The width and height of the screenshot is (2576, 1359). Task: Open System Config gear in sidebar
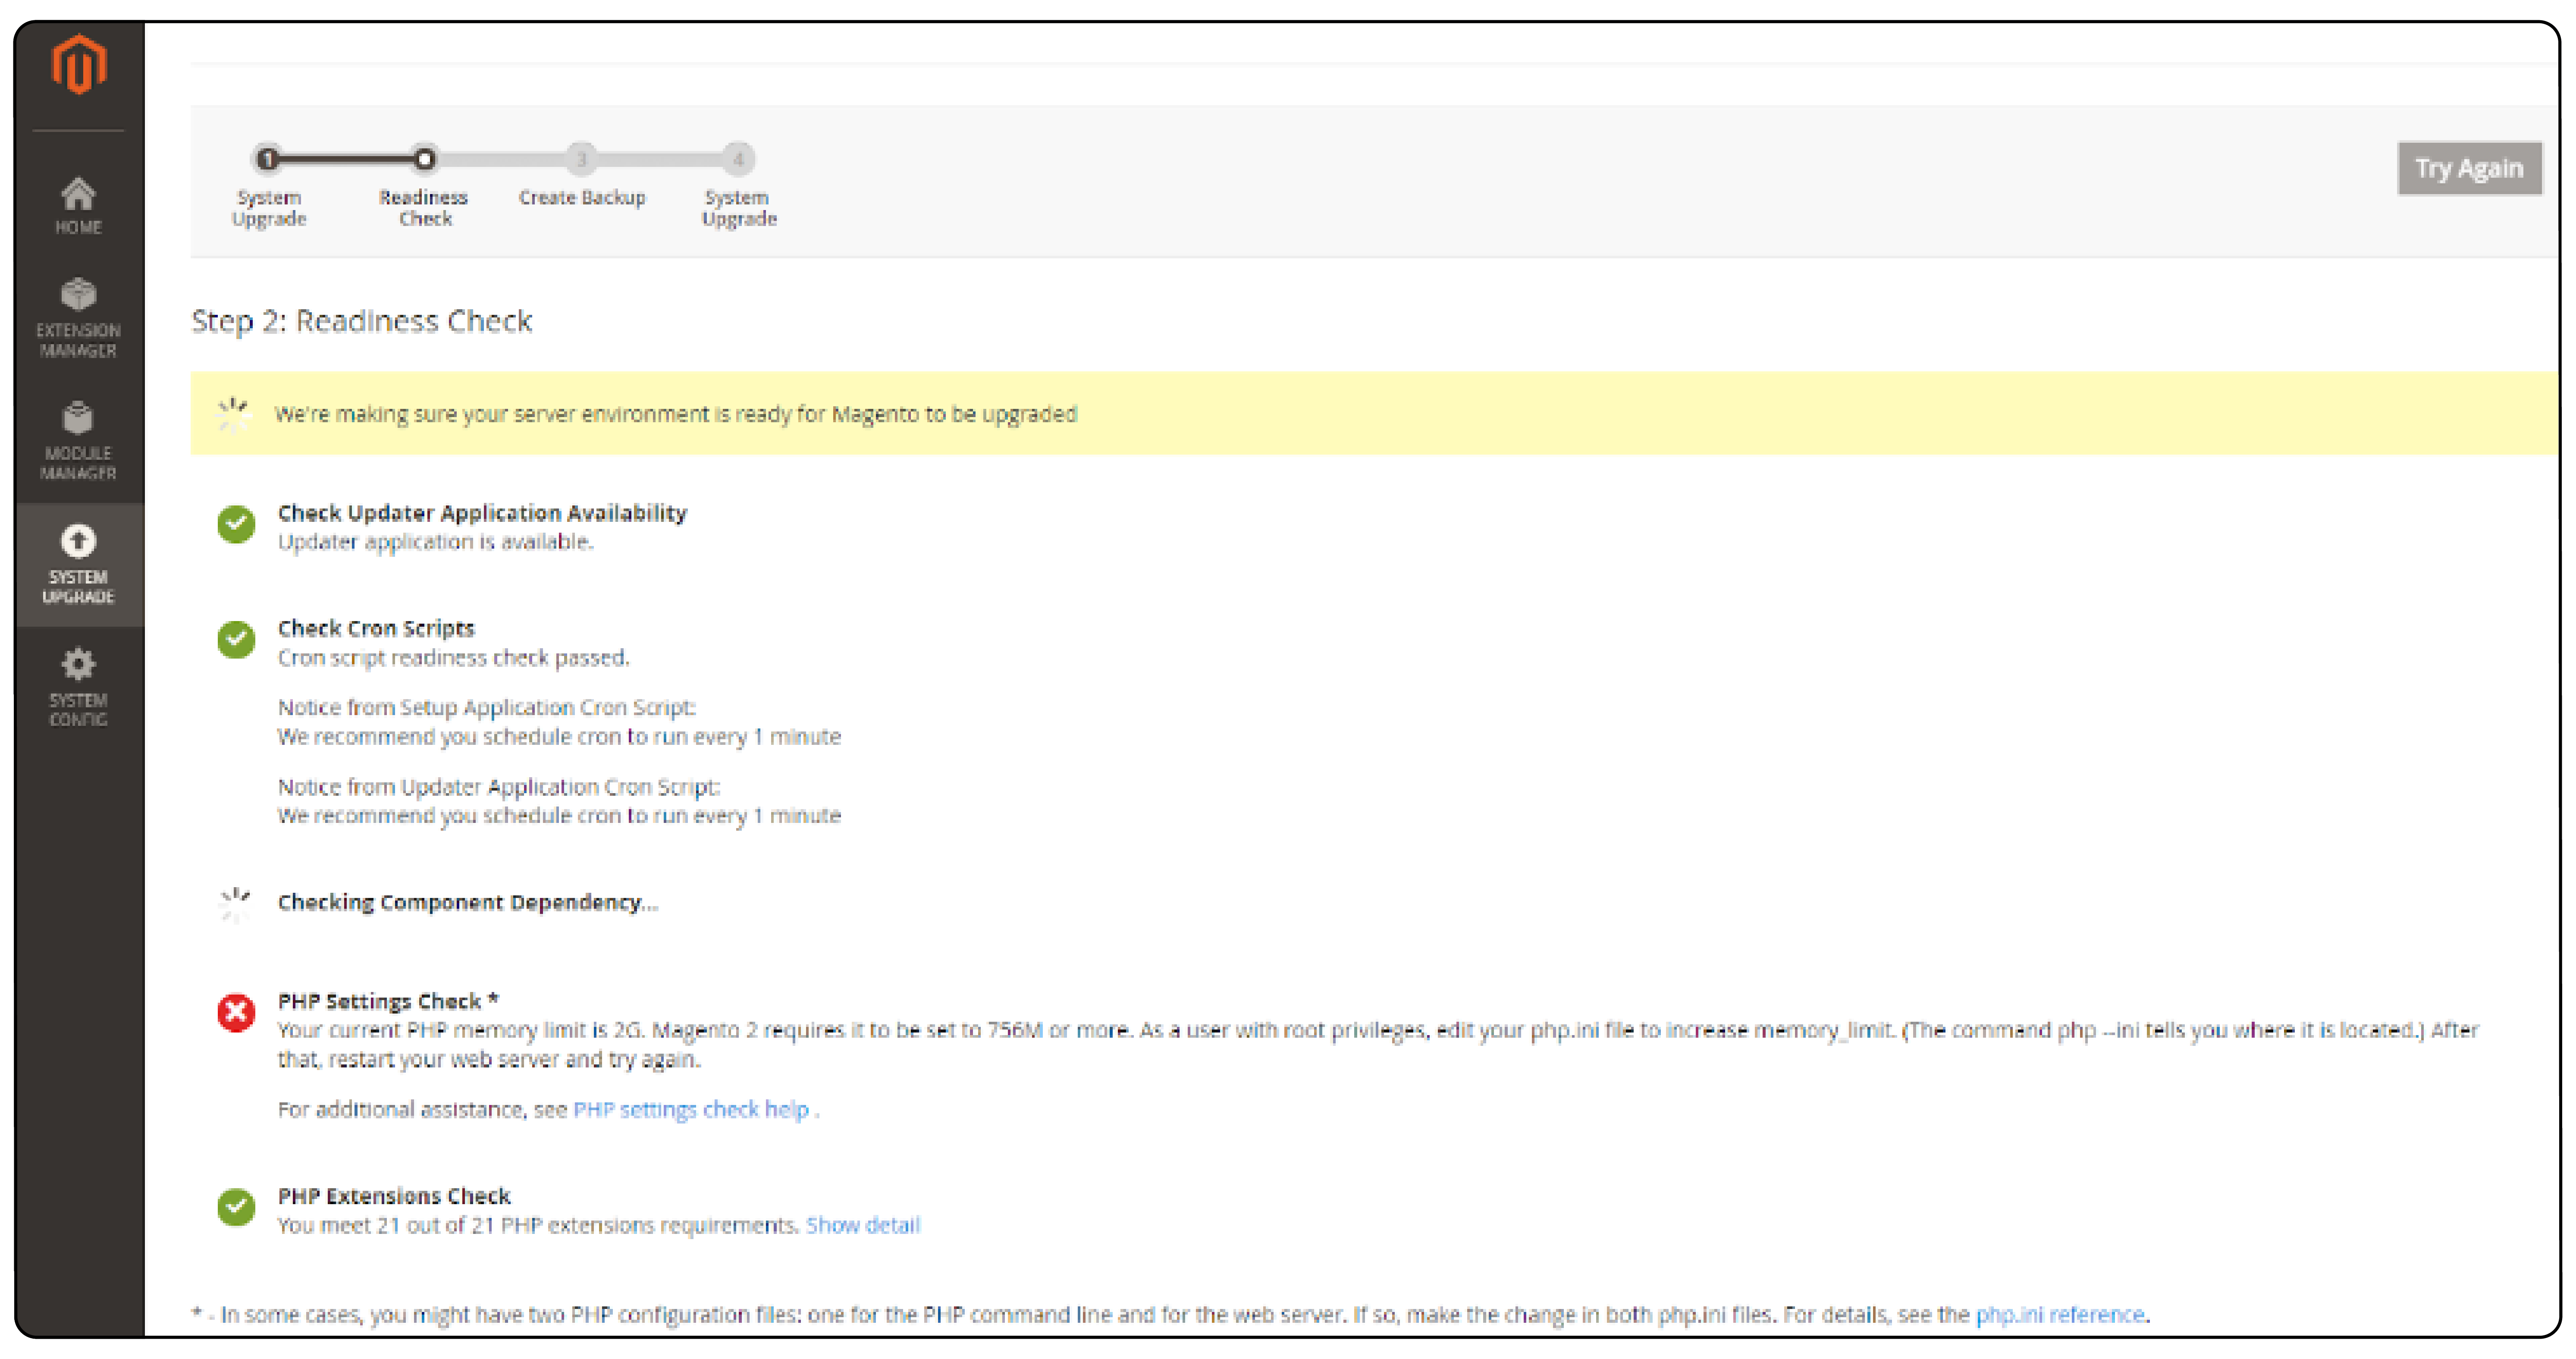79,688
